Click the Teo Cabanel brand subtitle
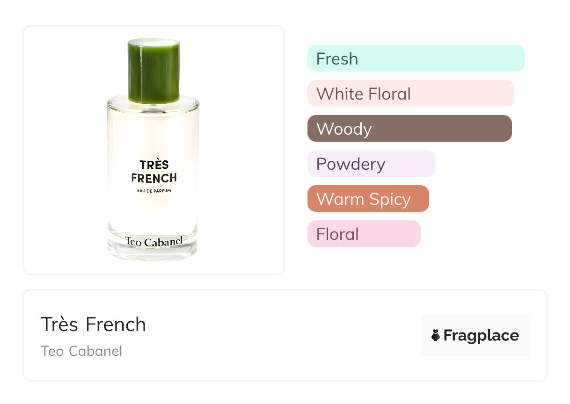This screenshot has width=570, height=404. [x=81, y=351]
